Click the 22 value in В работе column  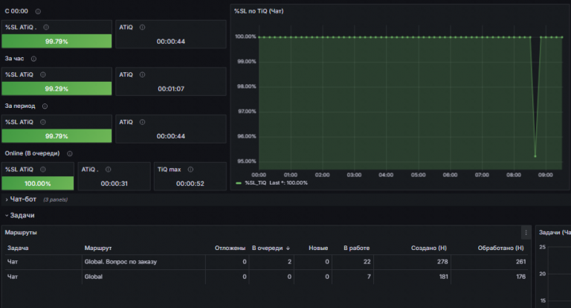coord(367,262)
